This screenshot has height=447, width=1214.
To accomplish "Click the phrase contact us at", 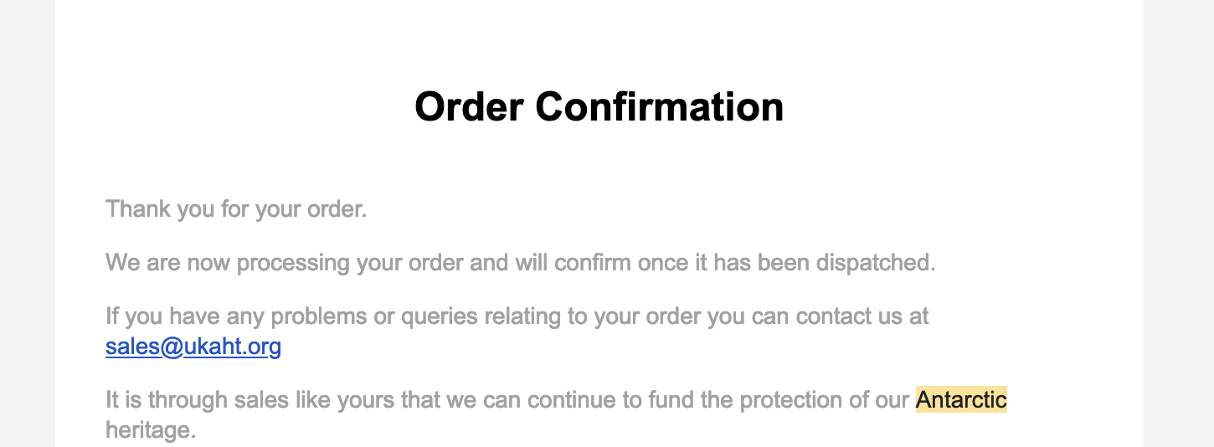I will pyautogui.click(x=862, y=316).
